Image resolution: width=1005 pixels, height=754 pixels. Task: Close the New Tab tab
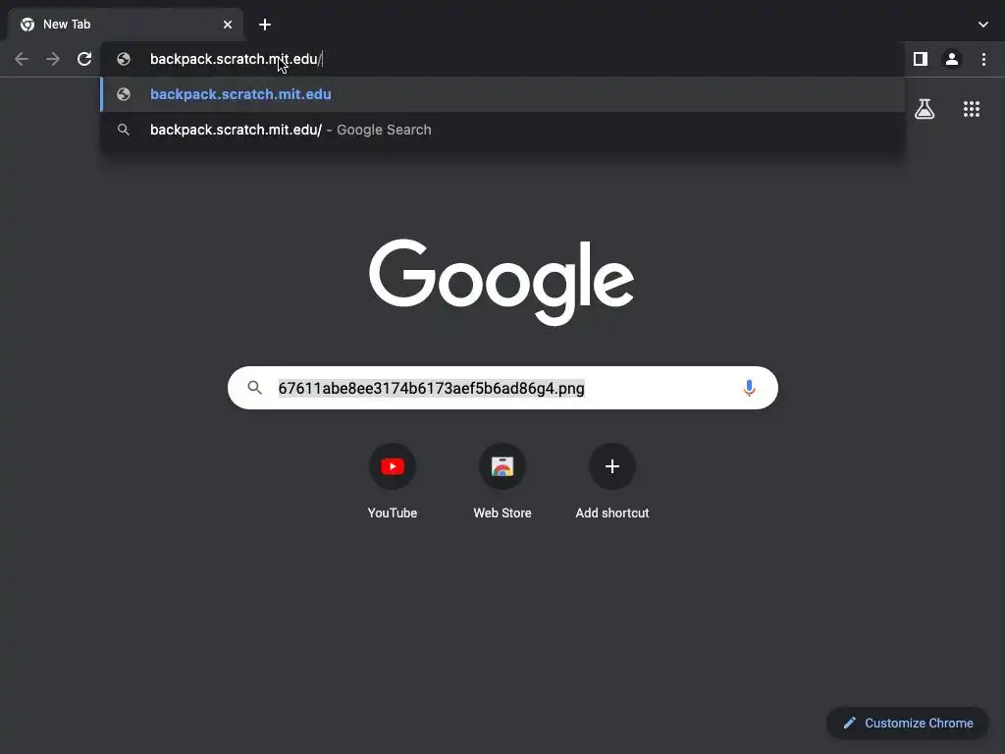(x=228, y=25)
